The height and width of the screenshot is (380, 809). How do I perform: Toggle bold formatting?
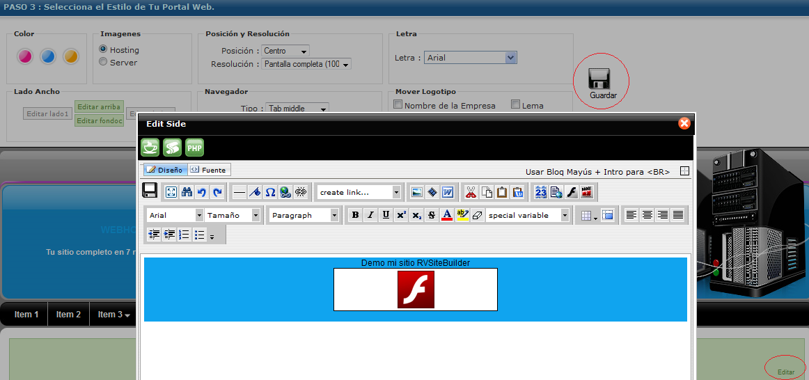coord(355,215)
